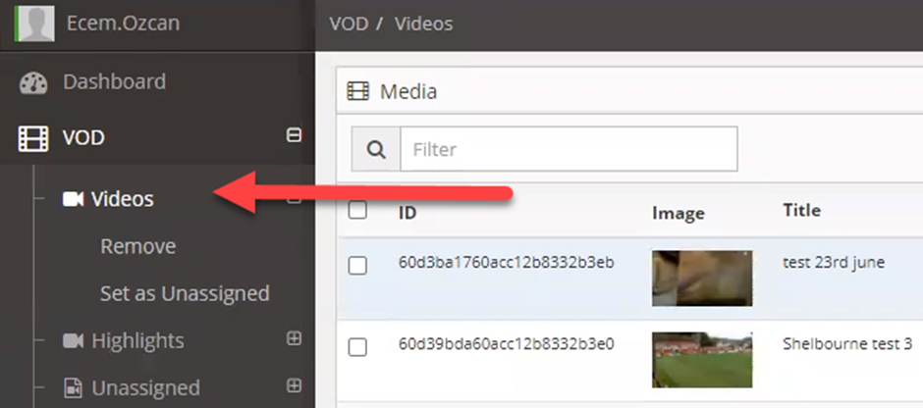Open the Shelbourne test 3 video thumbnail
This screenshot has width=923, height=408.
tap(702, 360)
